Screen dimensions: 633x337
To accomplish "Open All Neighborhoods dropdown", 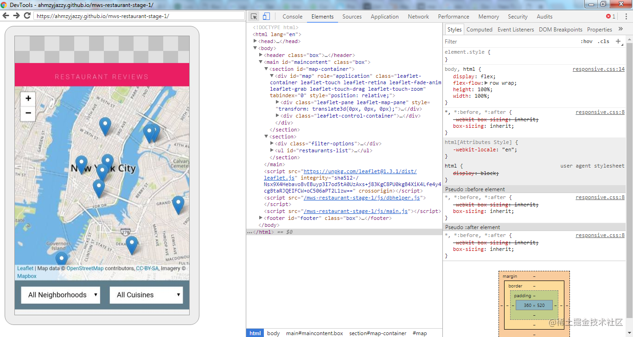I will pos(61,295).
